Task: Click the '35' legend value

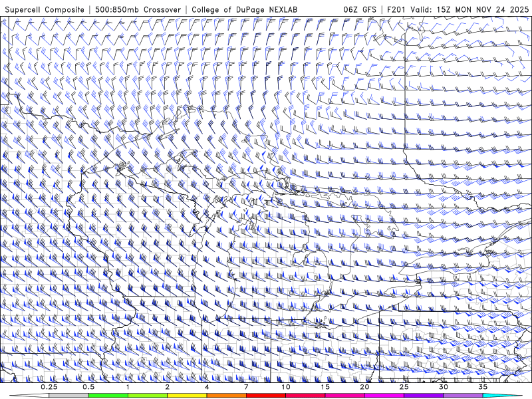Action: coord(483,387)
